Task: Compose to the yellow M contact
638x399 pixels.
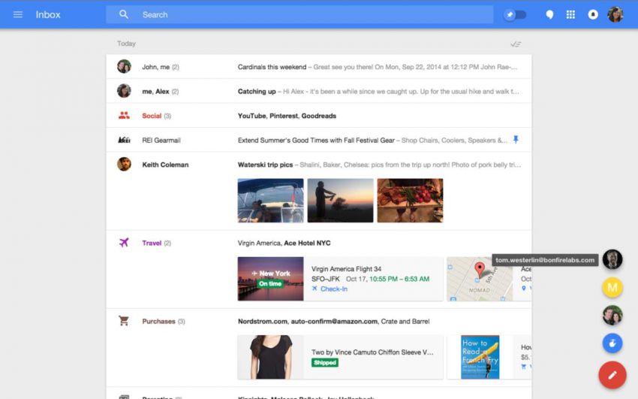Action: tap(612, 287)
